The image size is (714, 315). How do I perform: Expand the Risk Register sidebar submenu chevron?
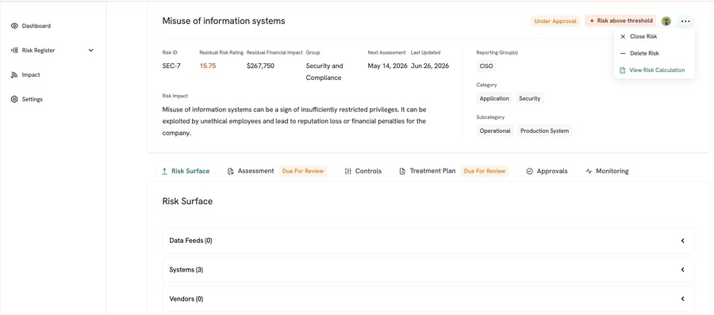pyautogui.click(x=90, y=51)
